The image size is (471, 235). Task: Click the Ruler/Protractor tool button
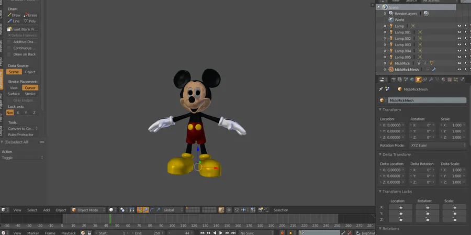21,135
